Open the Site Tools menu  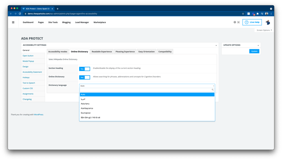click(x=53, y=22)
